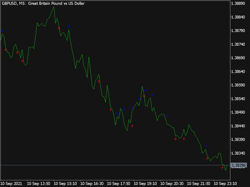
Task: Pick the 1.38640 value on price axis
Action: [238, 71]
